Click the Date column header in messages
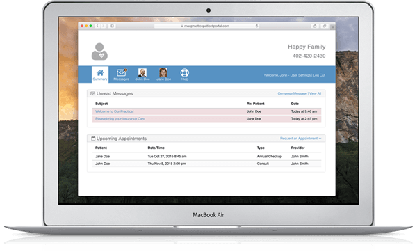 pyautogui.click(x=295, y=104)
